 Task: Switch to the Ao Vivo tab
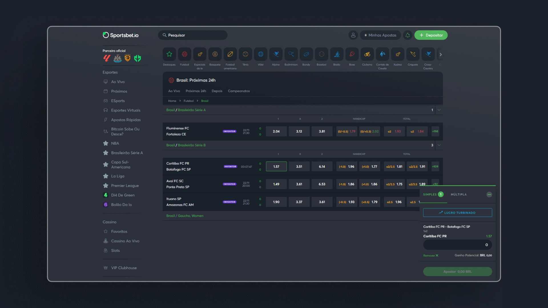click(174, 91)
